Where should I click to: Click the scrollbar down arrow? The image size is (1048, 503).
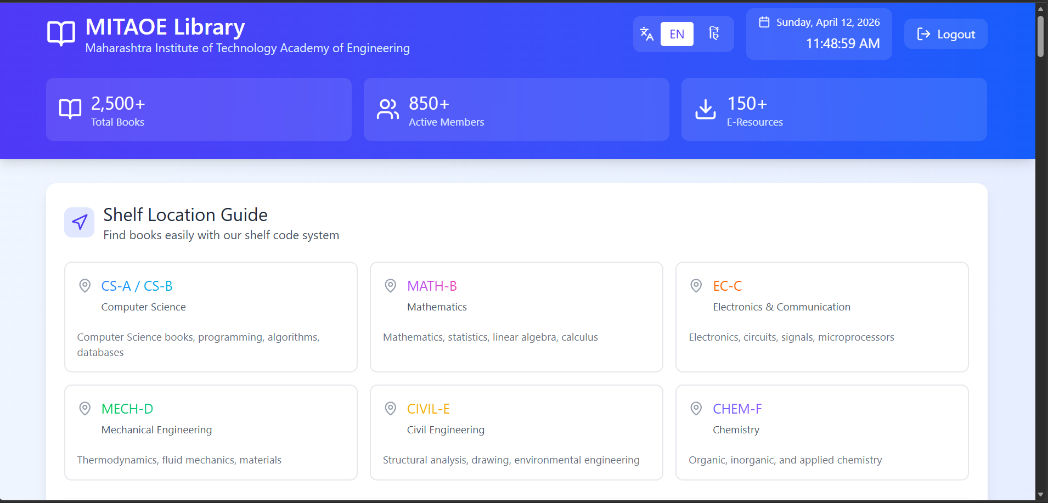(1040, 495)
